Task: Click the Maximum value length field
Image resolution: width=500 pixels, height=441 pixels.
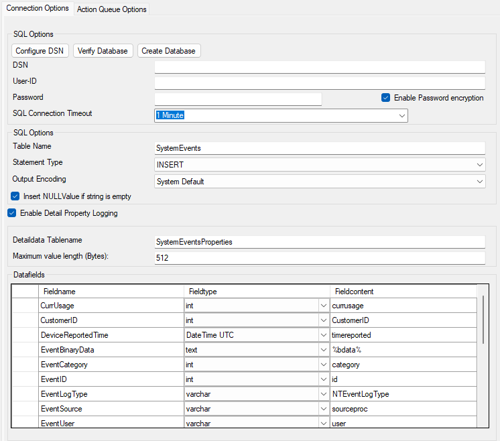Action: click(319, 258)
